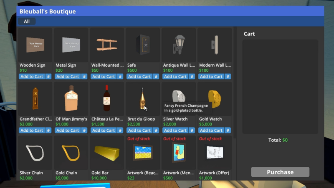Click the Safe item icon

[142, 44]
